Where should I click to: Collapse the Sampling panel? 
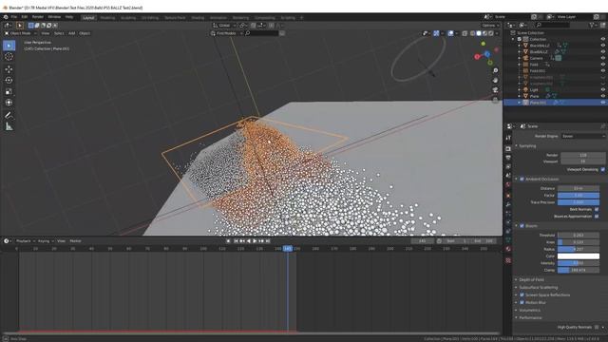point(527,146)
